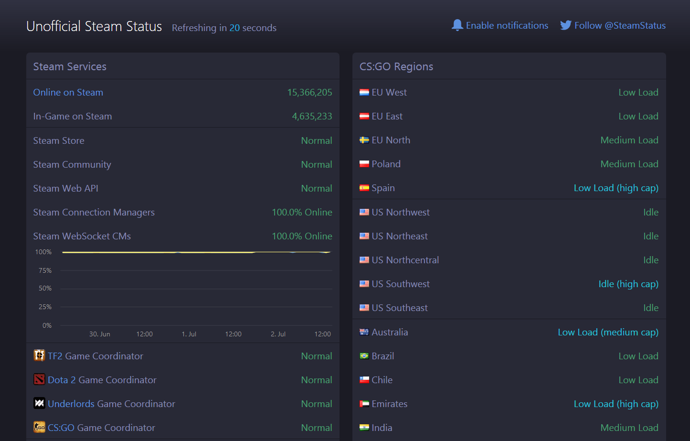Click the Twitter bird icon
Image resolution: width=690 pixels, height=441 pixels.
tap(565, 25)
